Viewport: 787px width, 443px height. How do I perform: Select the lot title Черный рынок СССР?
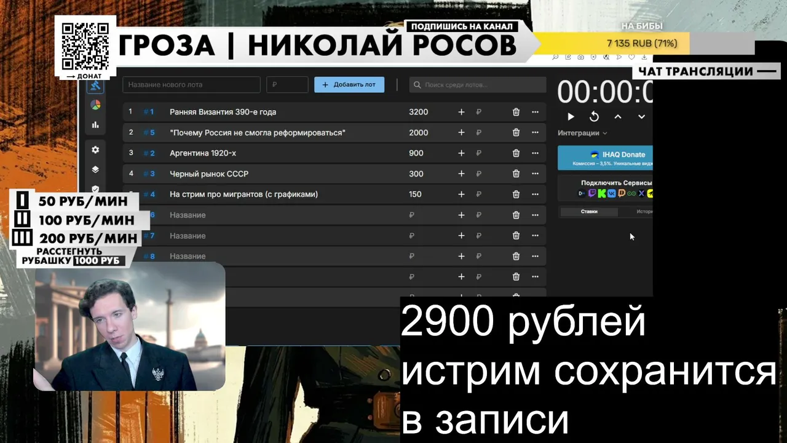209,174
